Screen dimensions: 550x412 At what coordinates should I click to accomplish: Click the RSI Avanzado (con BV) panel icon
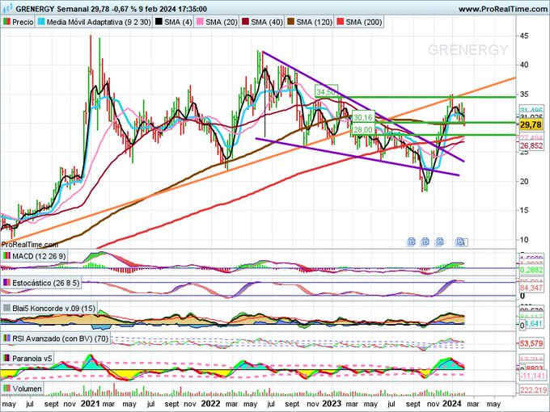click(6, 338)
